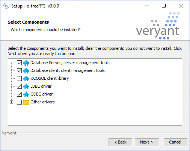Cancel the c-treeRTG setup
Screen dimensions: 190x151
175,142
